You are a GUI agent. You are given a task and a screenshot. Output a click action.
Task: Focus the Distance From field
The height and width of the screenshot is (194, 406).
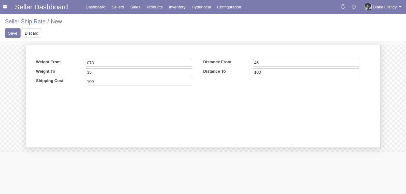[x=306, y=63]
